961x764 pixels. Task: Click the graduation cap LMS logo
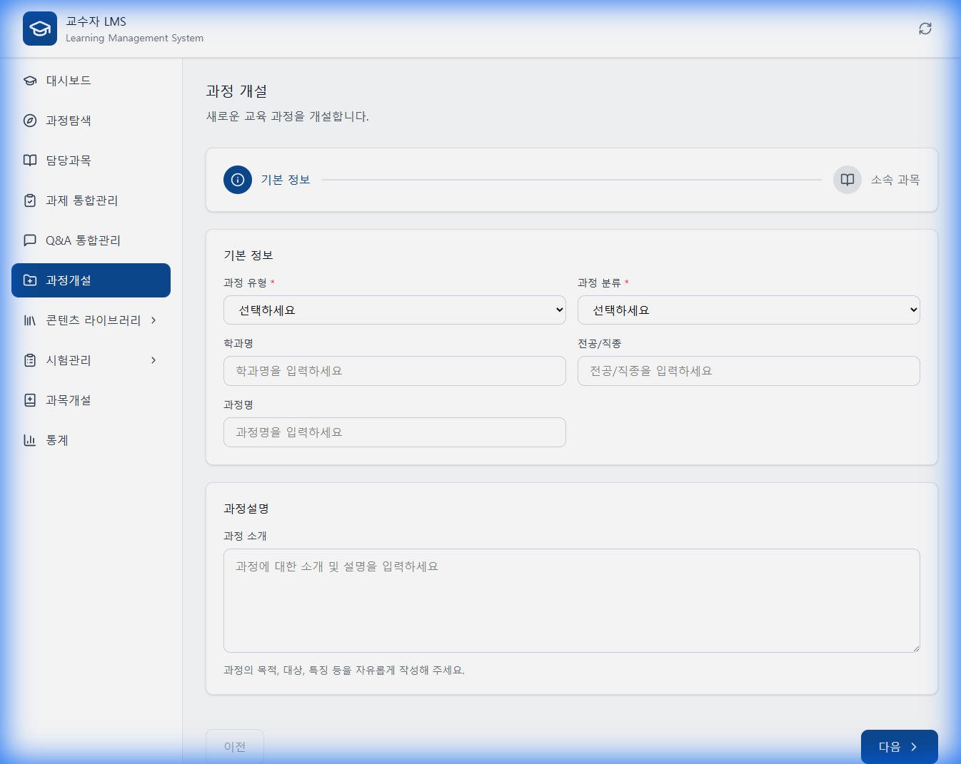(x=39, y=29)
